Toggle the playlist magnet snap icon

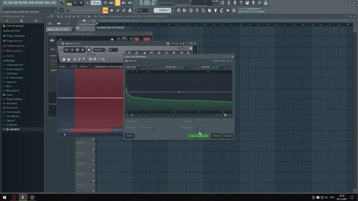pos(52,17)
